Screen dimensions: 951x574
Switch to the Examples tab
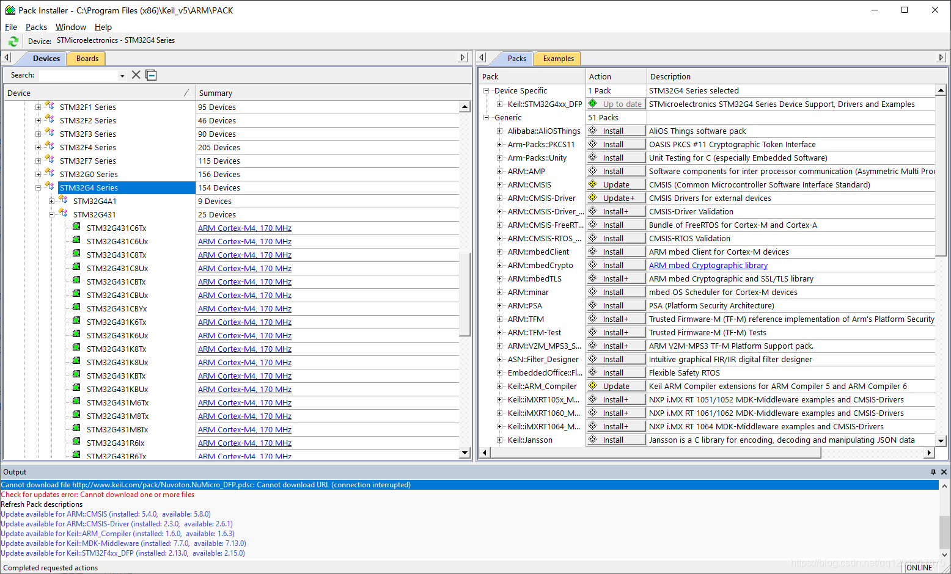(559, 59)
